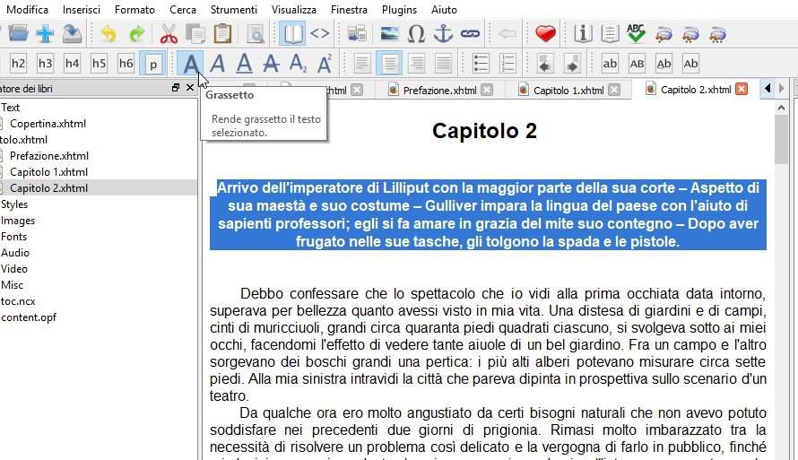Apply heading h3 style

tap(46, 64)
